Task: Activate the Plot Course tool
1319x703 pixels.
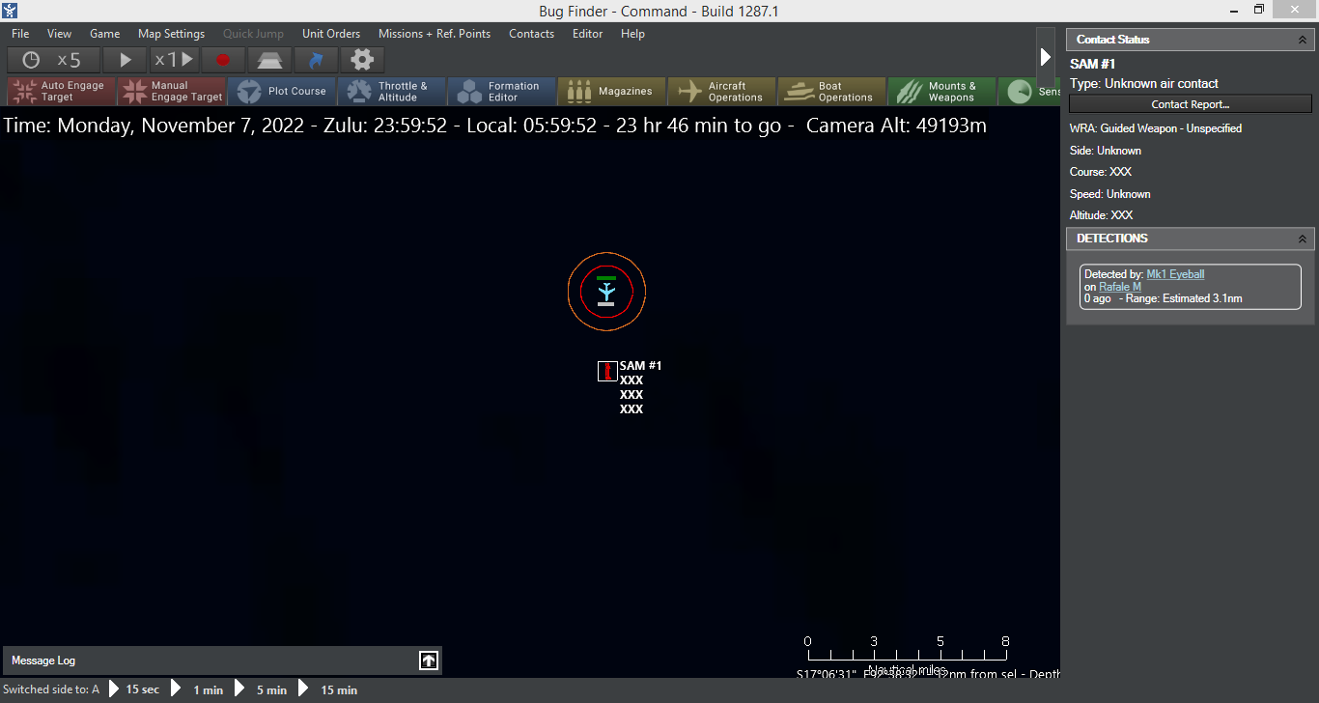Action: coord(281,91)
